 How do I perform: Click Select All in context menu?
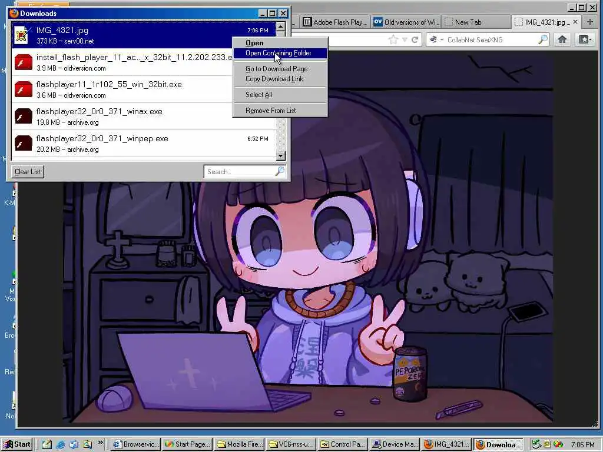pos(259,95)
